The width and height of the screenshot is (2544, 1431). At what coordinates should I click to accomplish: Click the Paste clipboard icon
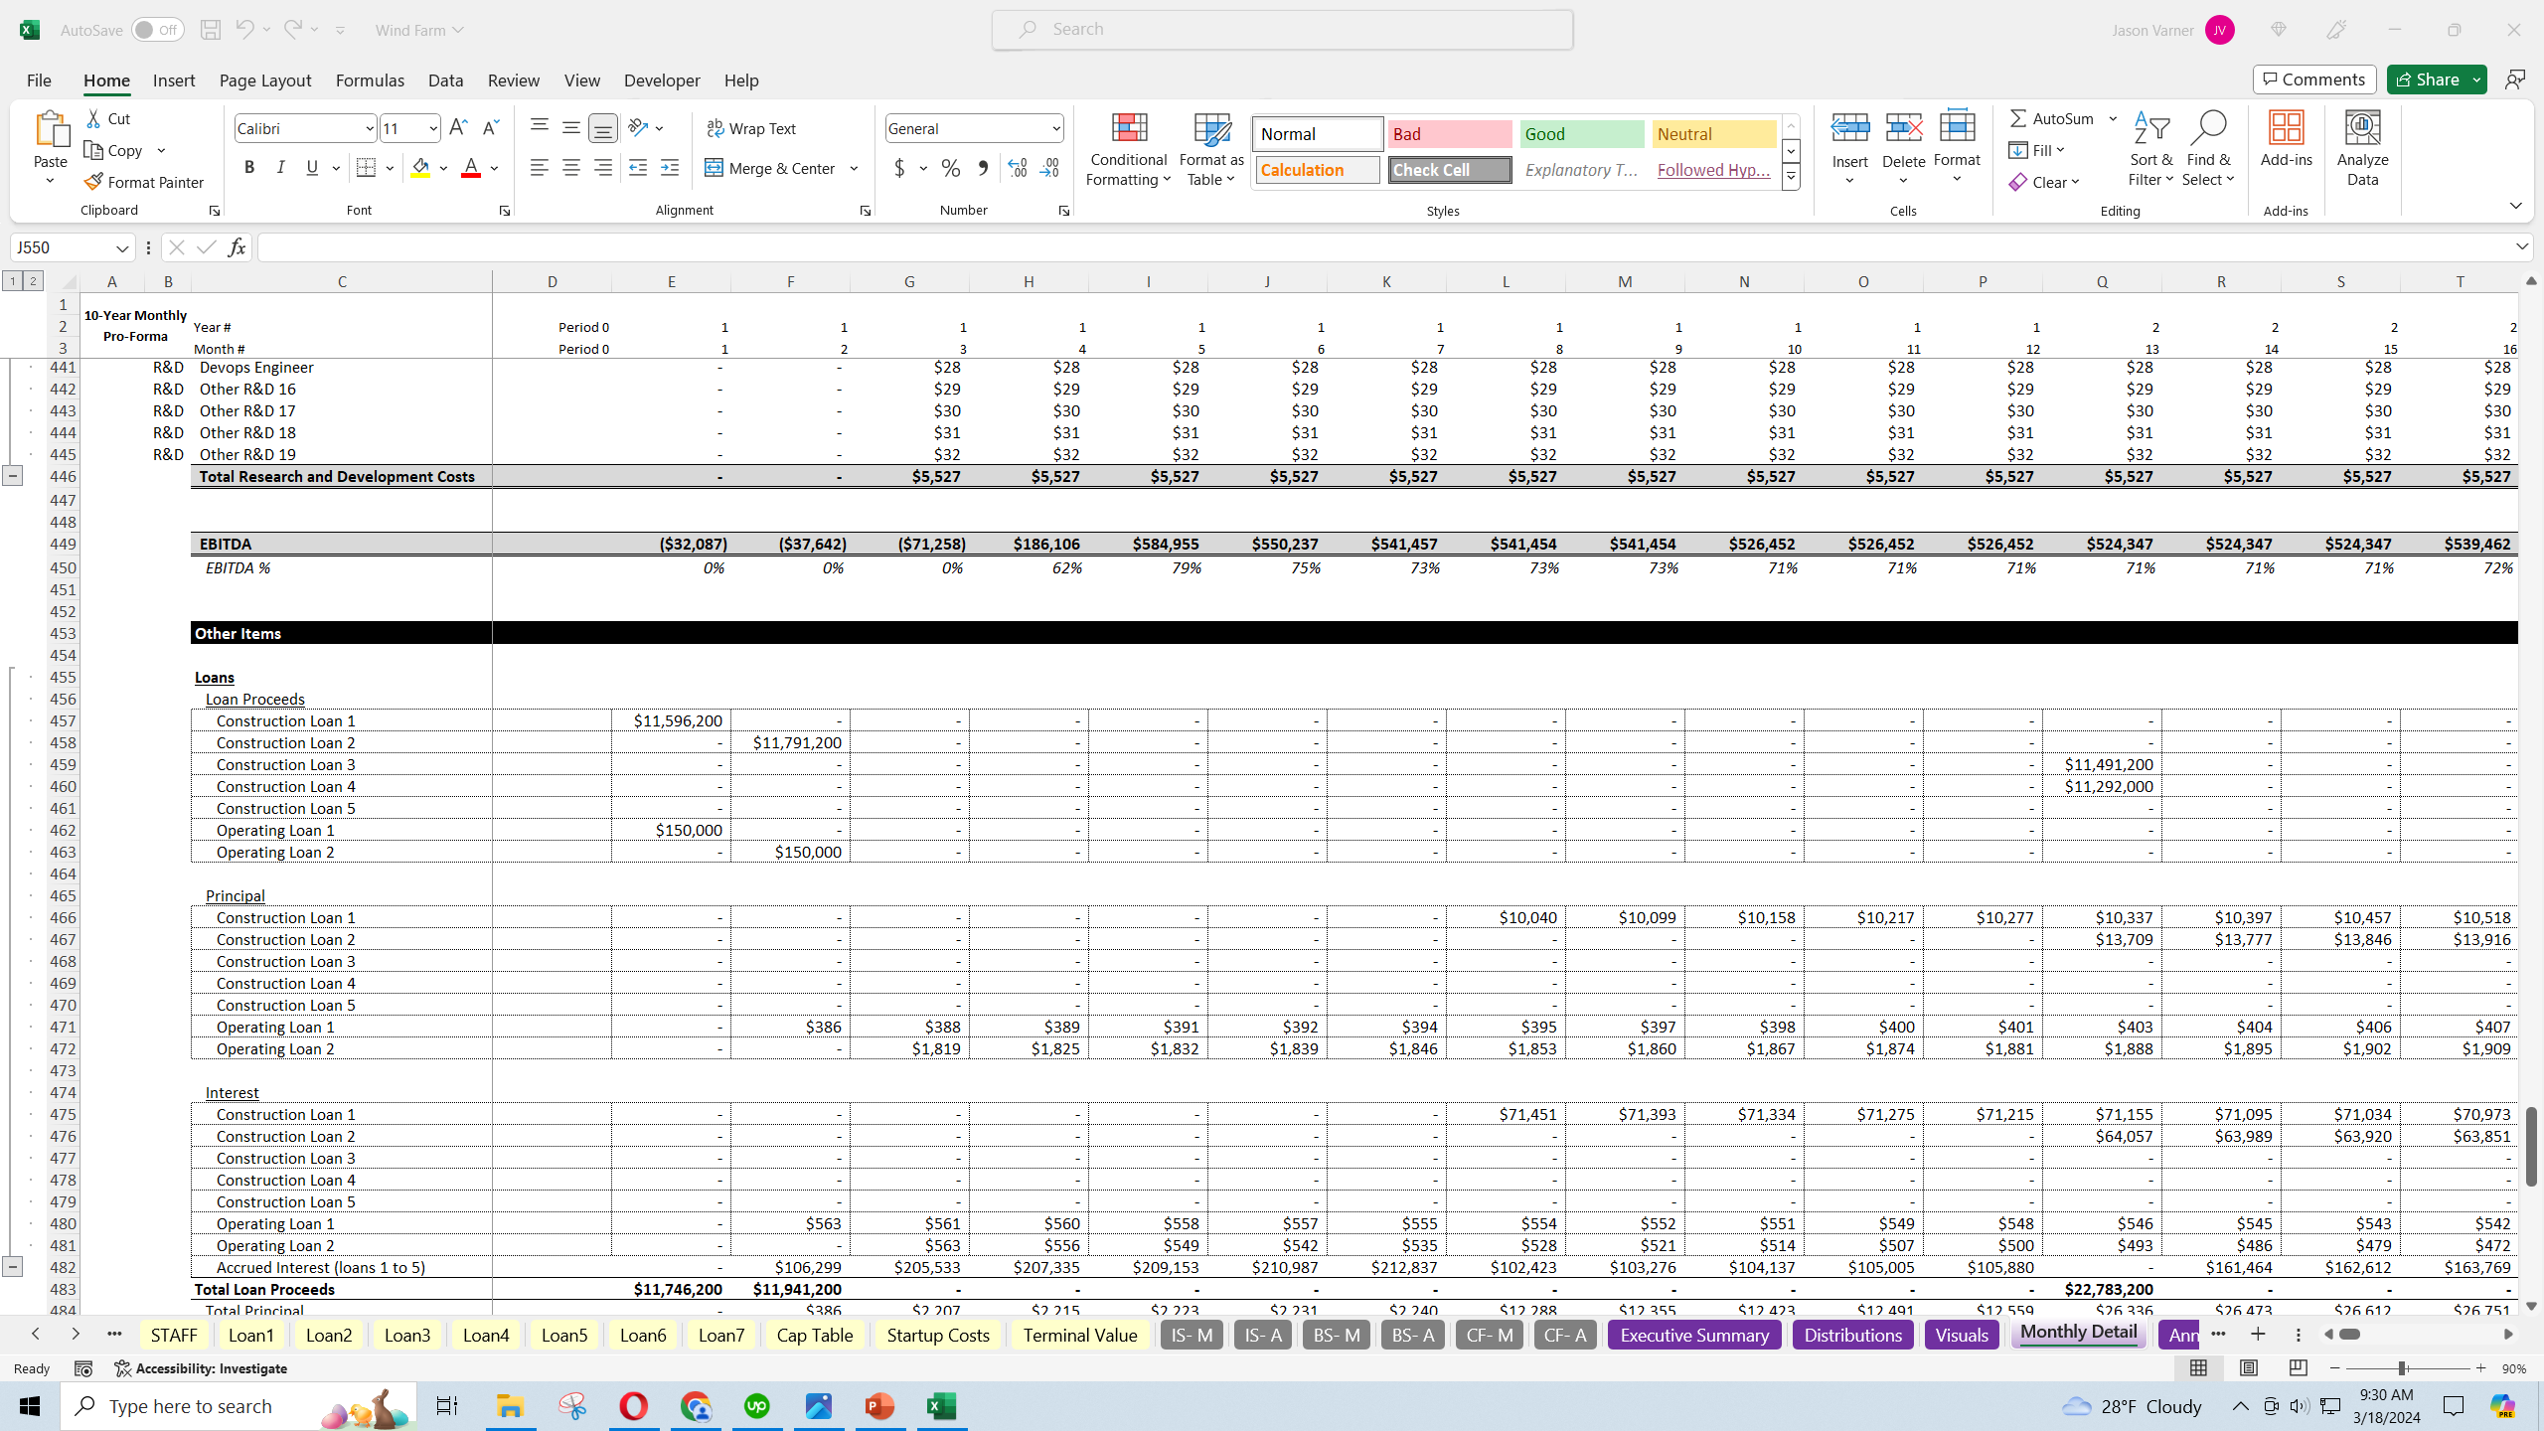[51, 130]
